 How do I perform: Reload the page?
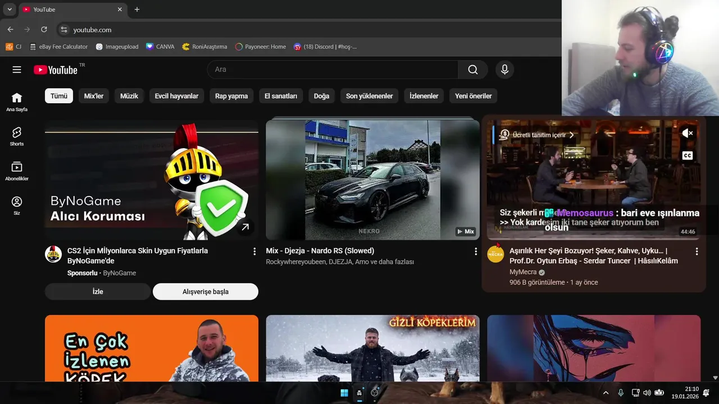[x=44, y=30]
